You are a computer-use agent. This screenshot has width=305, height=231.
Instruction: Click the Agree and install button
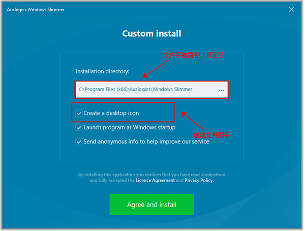pyautogui.click(x=151, y=205)
